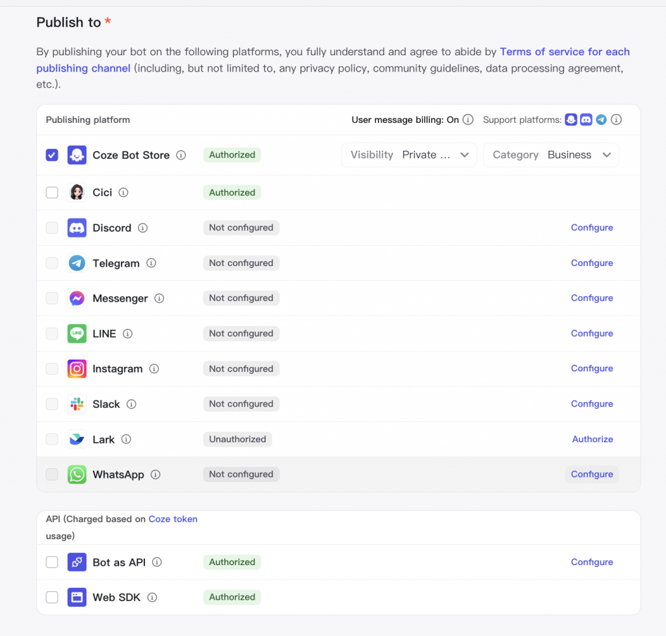Open the Coze token link
The image size is (666, 636).
[x=173, y=519]
